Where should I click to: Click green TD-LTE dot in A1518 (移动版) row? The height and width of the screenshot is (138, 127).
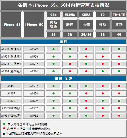(119, 71)
